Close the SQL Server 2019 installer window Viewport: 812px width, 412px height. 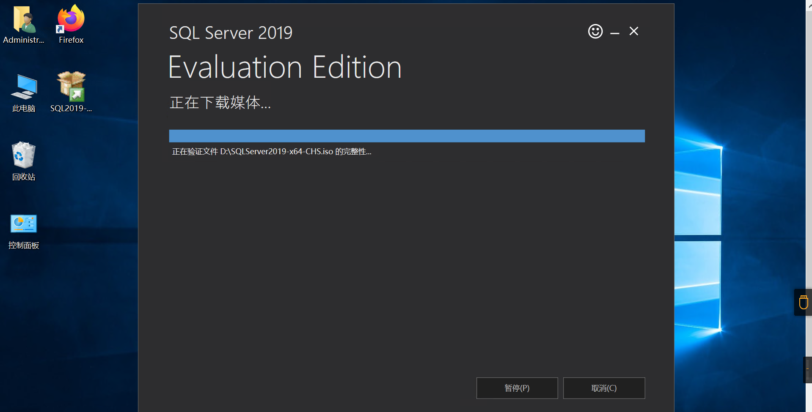(633, 31)
